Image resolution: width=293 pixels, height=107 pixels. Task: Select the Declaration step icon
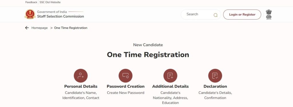215,76
